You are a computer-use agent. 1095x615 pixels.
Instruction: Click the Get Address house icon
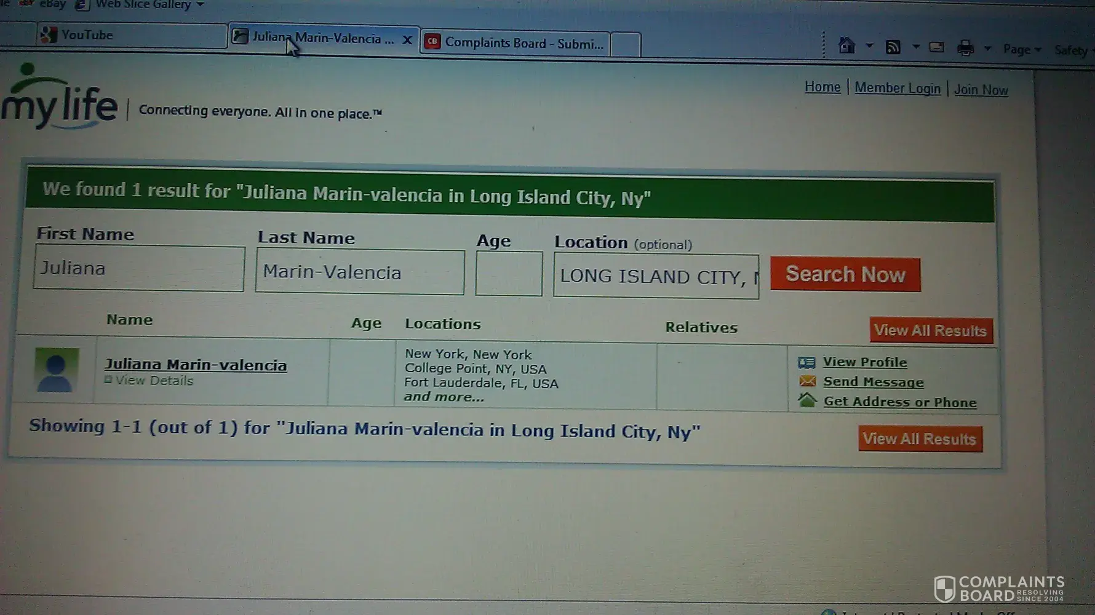coord(807,400)
